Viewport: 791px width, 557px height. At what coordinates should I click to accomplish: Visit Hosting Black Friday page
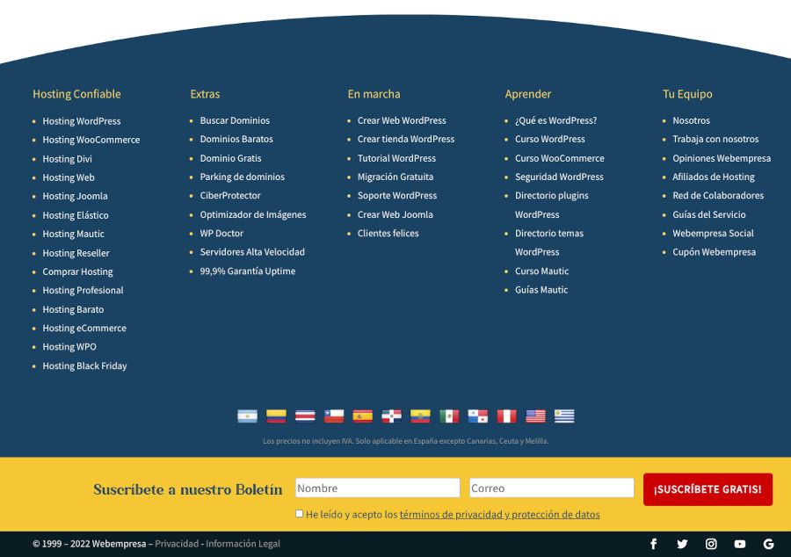(x=84, y=366)
